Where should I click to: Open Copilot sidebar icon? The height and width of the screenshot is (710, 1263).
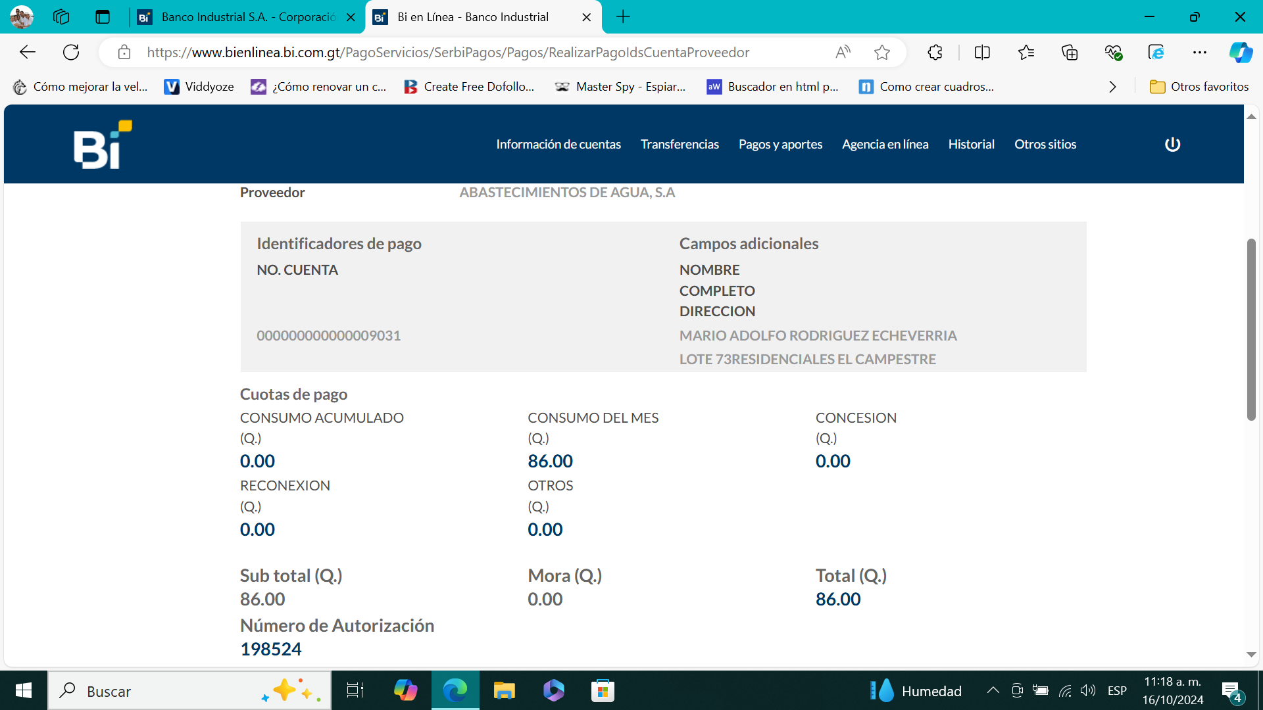click(1241, 53)
